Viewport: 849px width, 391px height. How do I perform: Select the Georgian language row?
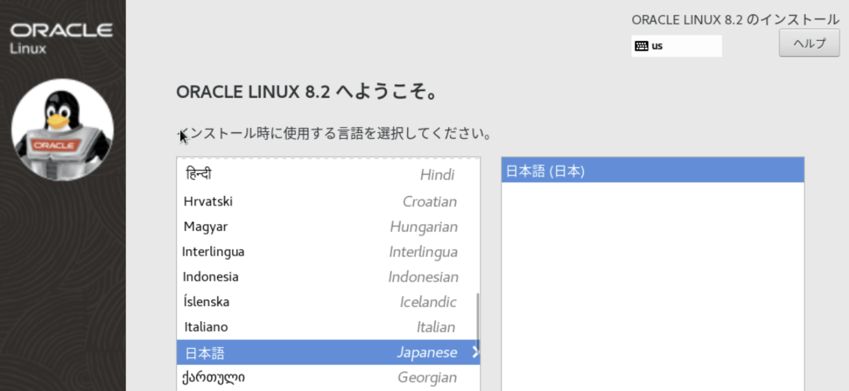click(327, 378)
